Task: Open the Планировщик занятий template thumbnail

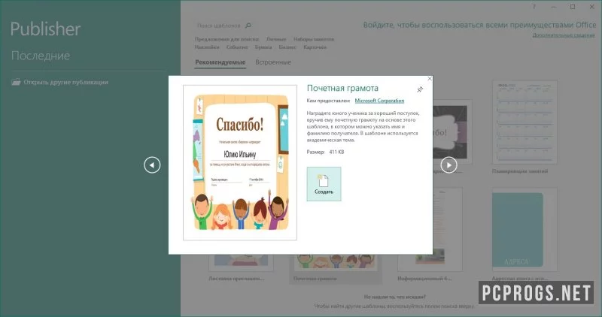Action: click(524, 122)
